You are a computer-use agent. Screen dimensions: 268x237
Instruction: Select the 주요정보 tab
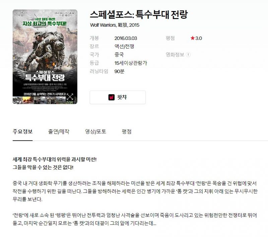coord(22,131)
